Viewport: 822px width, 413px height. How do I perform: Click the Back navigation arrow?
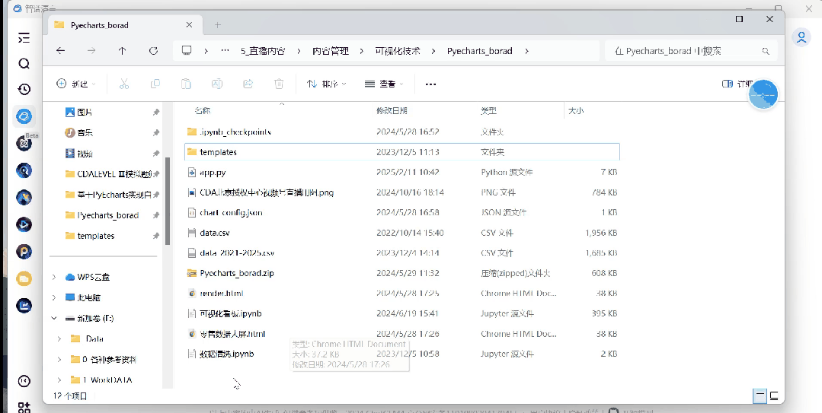point(61,51)
